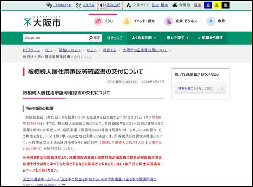This screenshot has height=187, width=253.
Task: Click the main title 被相続人居住用家屋等確認書の交付について
Action: (x=85, y=72)
